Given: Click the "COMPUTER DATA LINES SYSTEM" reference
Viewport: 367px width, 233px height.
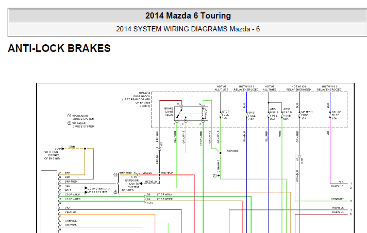Looking at the screenshot, I should click(x=99, y=190).
